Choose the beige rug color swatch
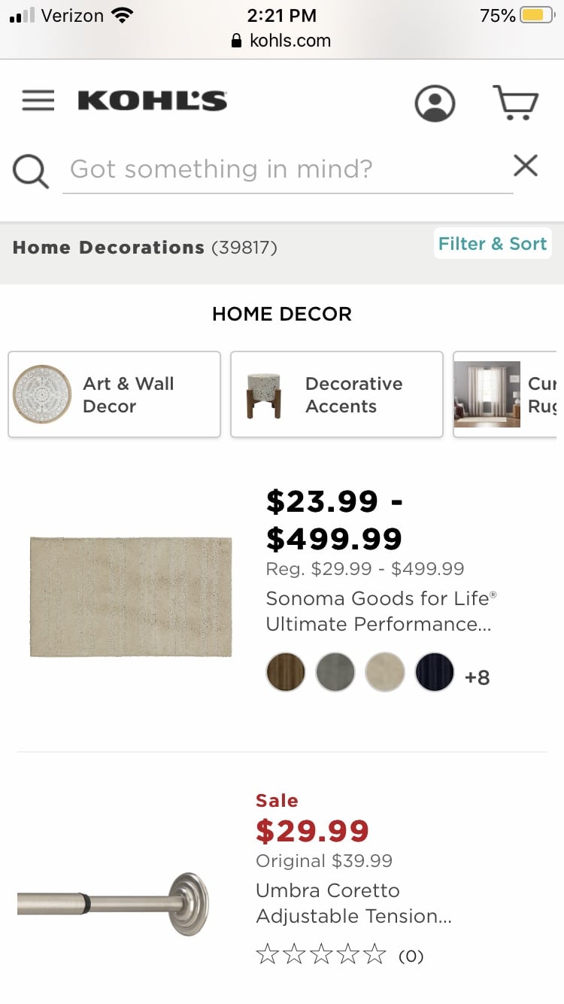 pos(385,671)
